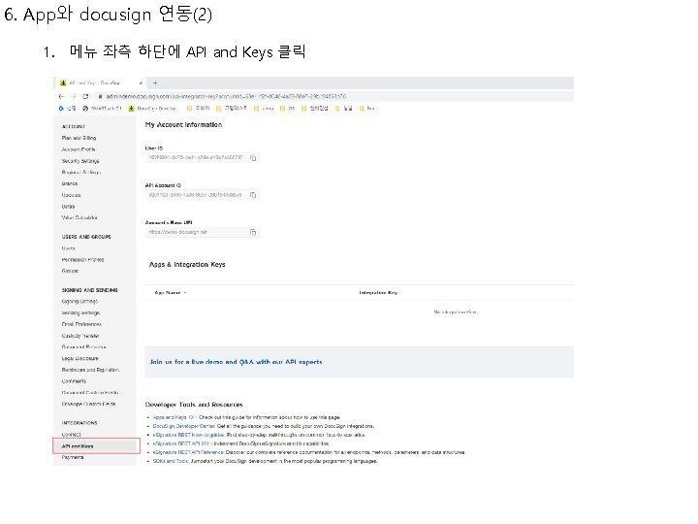
Task: Click the browser address bar URL
Action: point(226,96)
